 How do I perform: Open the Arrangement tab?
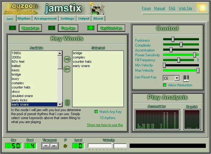click(x=45, y=18)
